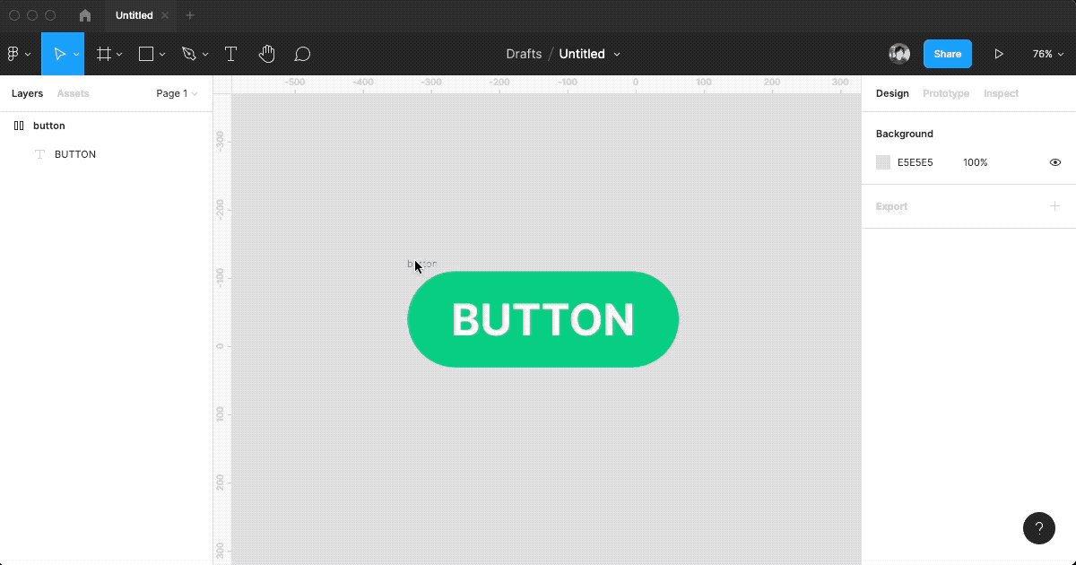1076x565 pixels.
Task: Open the Figma main menu icon
Action: pyautogui.click(x=13, y=54)
